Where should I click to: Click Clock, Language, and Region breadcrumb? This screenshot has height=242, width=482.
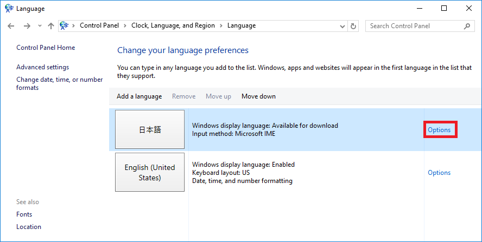(173, 25)
